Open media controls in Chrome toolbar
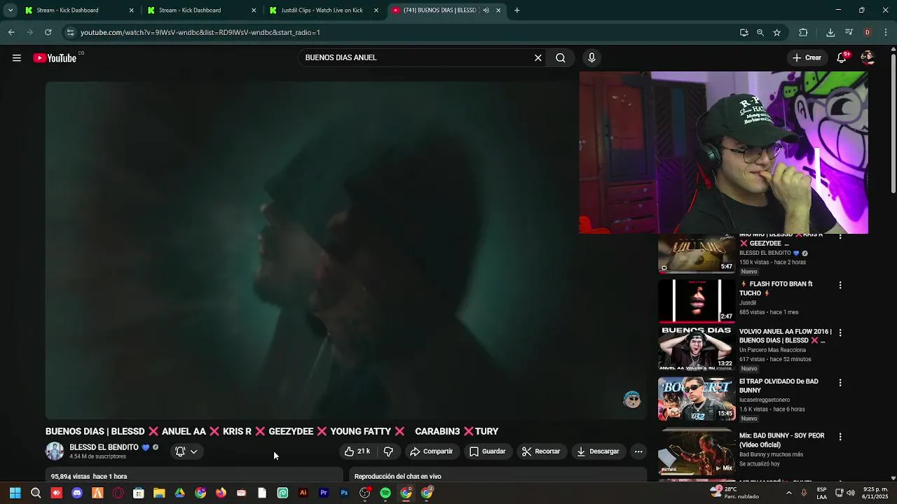 pyautogui.click(x=849, y=32)
